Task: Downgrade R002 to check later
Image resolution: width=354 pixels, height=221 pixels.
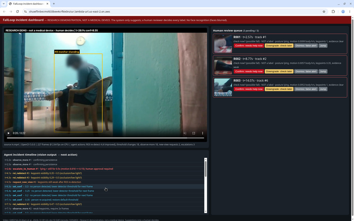Action: click(x=279, y=71)
